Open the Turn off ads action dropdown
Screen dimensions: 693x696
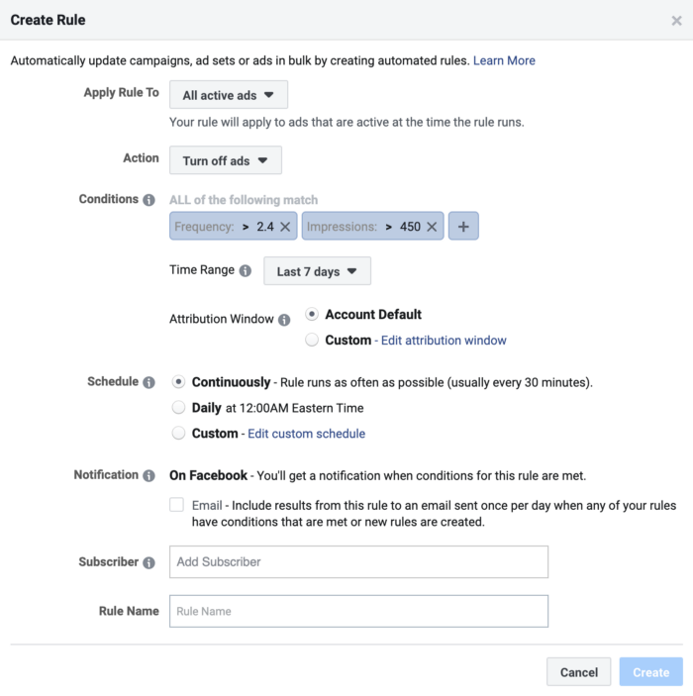225,160
